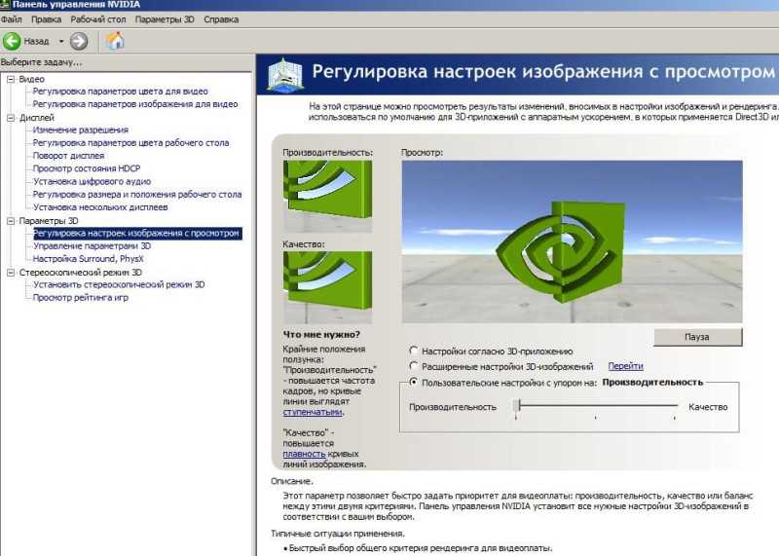Open Регулировка размера и положения рабочего стола
The height and width of the screenshot is (556, 779).
[137, 195]
